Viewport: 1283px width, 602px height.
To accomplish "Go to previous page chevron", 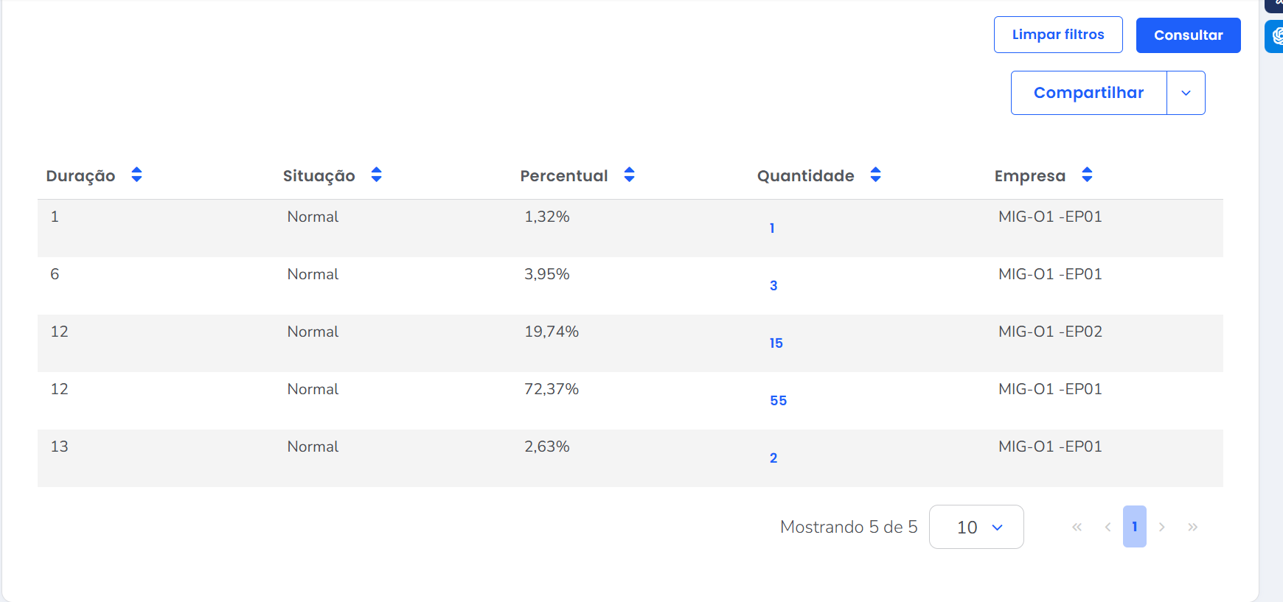I will (x=1108, y=527).
